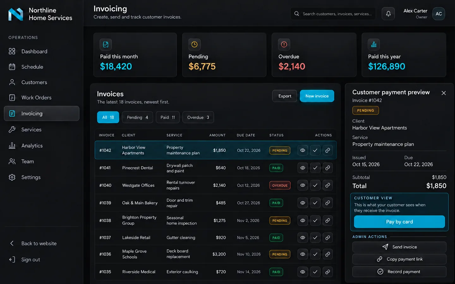455x284 pixels.
Task: Copy link icon for invoice #1041
Action: tap(328, 168)
